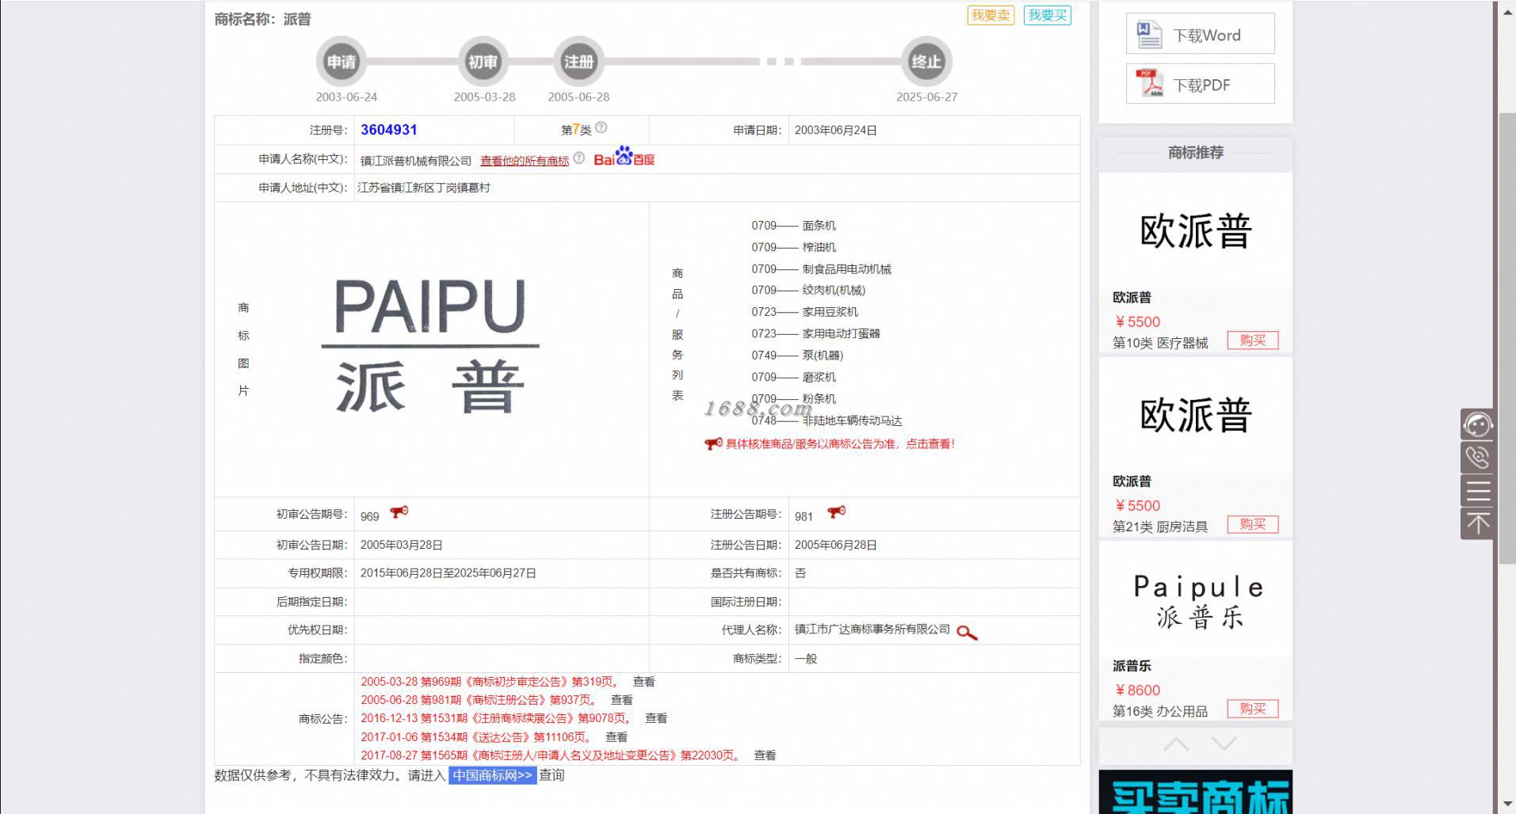
Task: Open the PDF file icon
Action: coord(1149,83)
